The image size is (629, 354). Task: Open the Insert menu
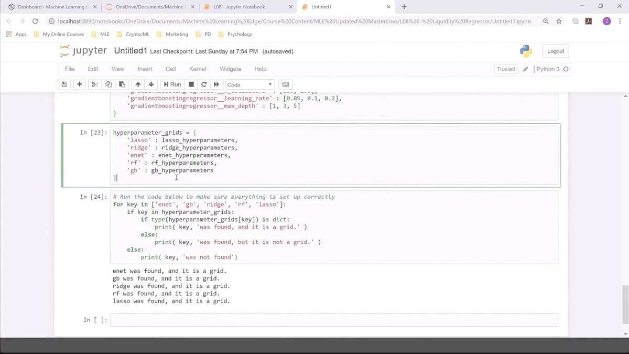(145, 69)
